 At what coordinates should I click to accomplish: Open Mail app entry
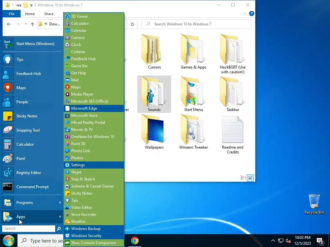pos(94,80)
